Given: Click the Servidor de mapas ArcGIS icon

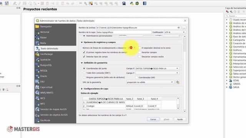Looking at the screenshot, I should click(37, 109).
